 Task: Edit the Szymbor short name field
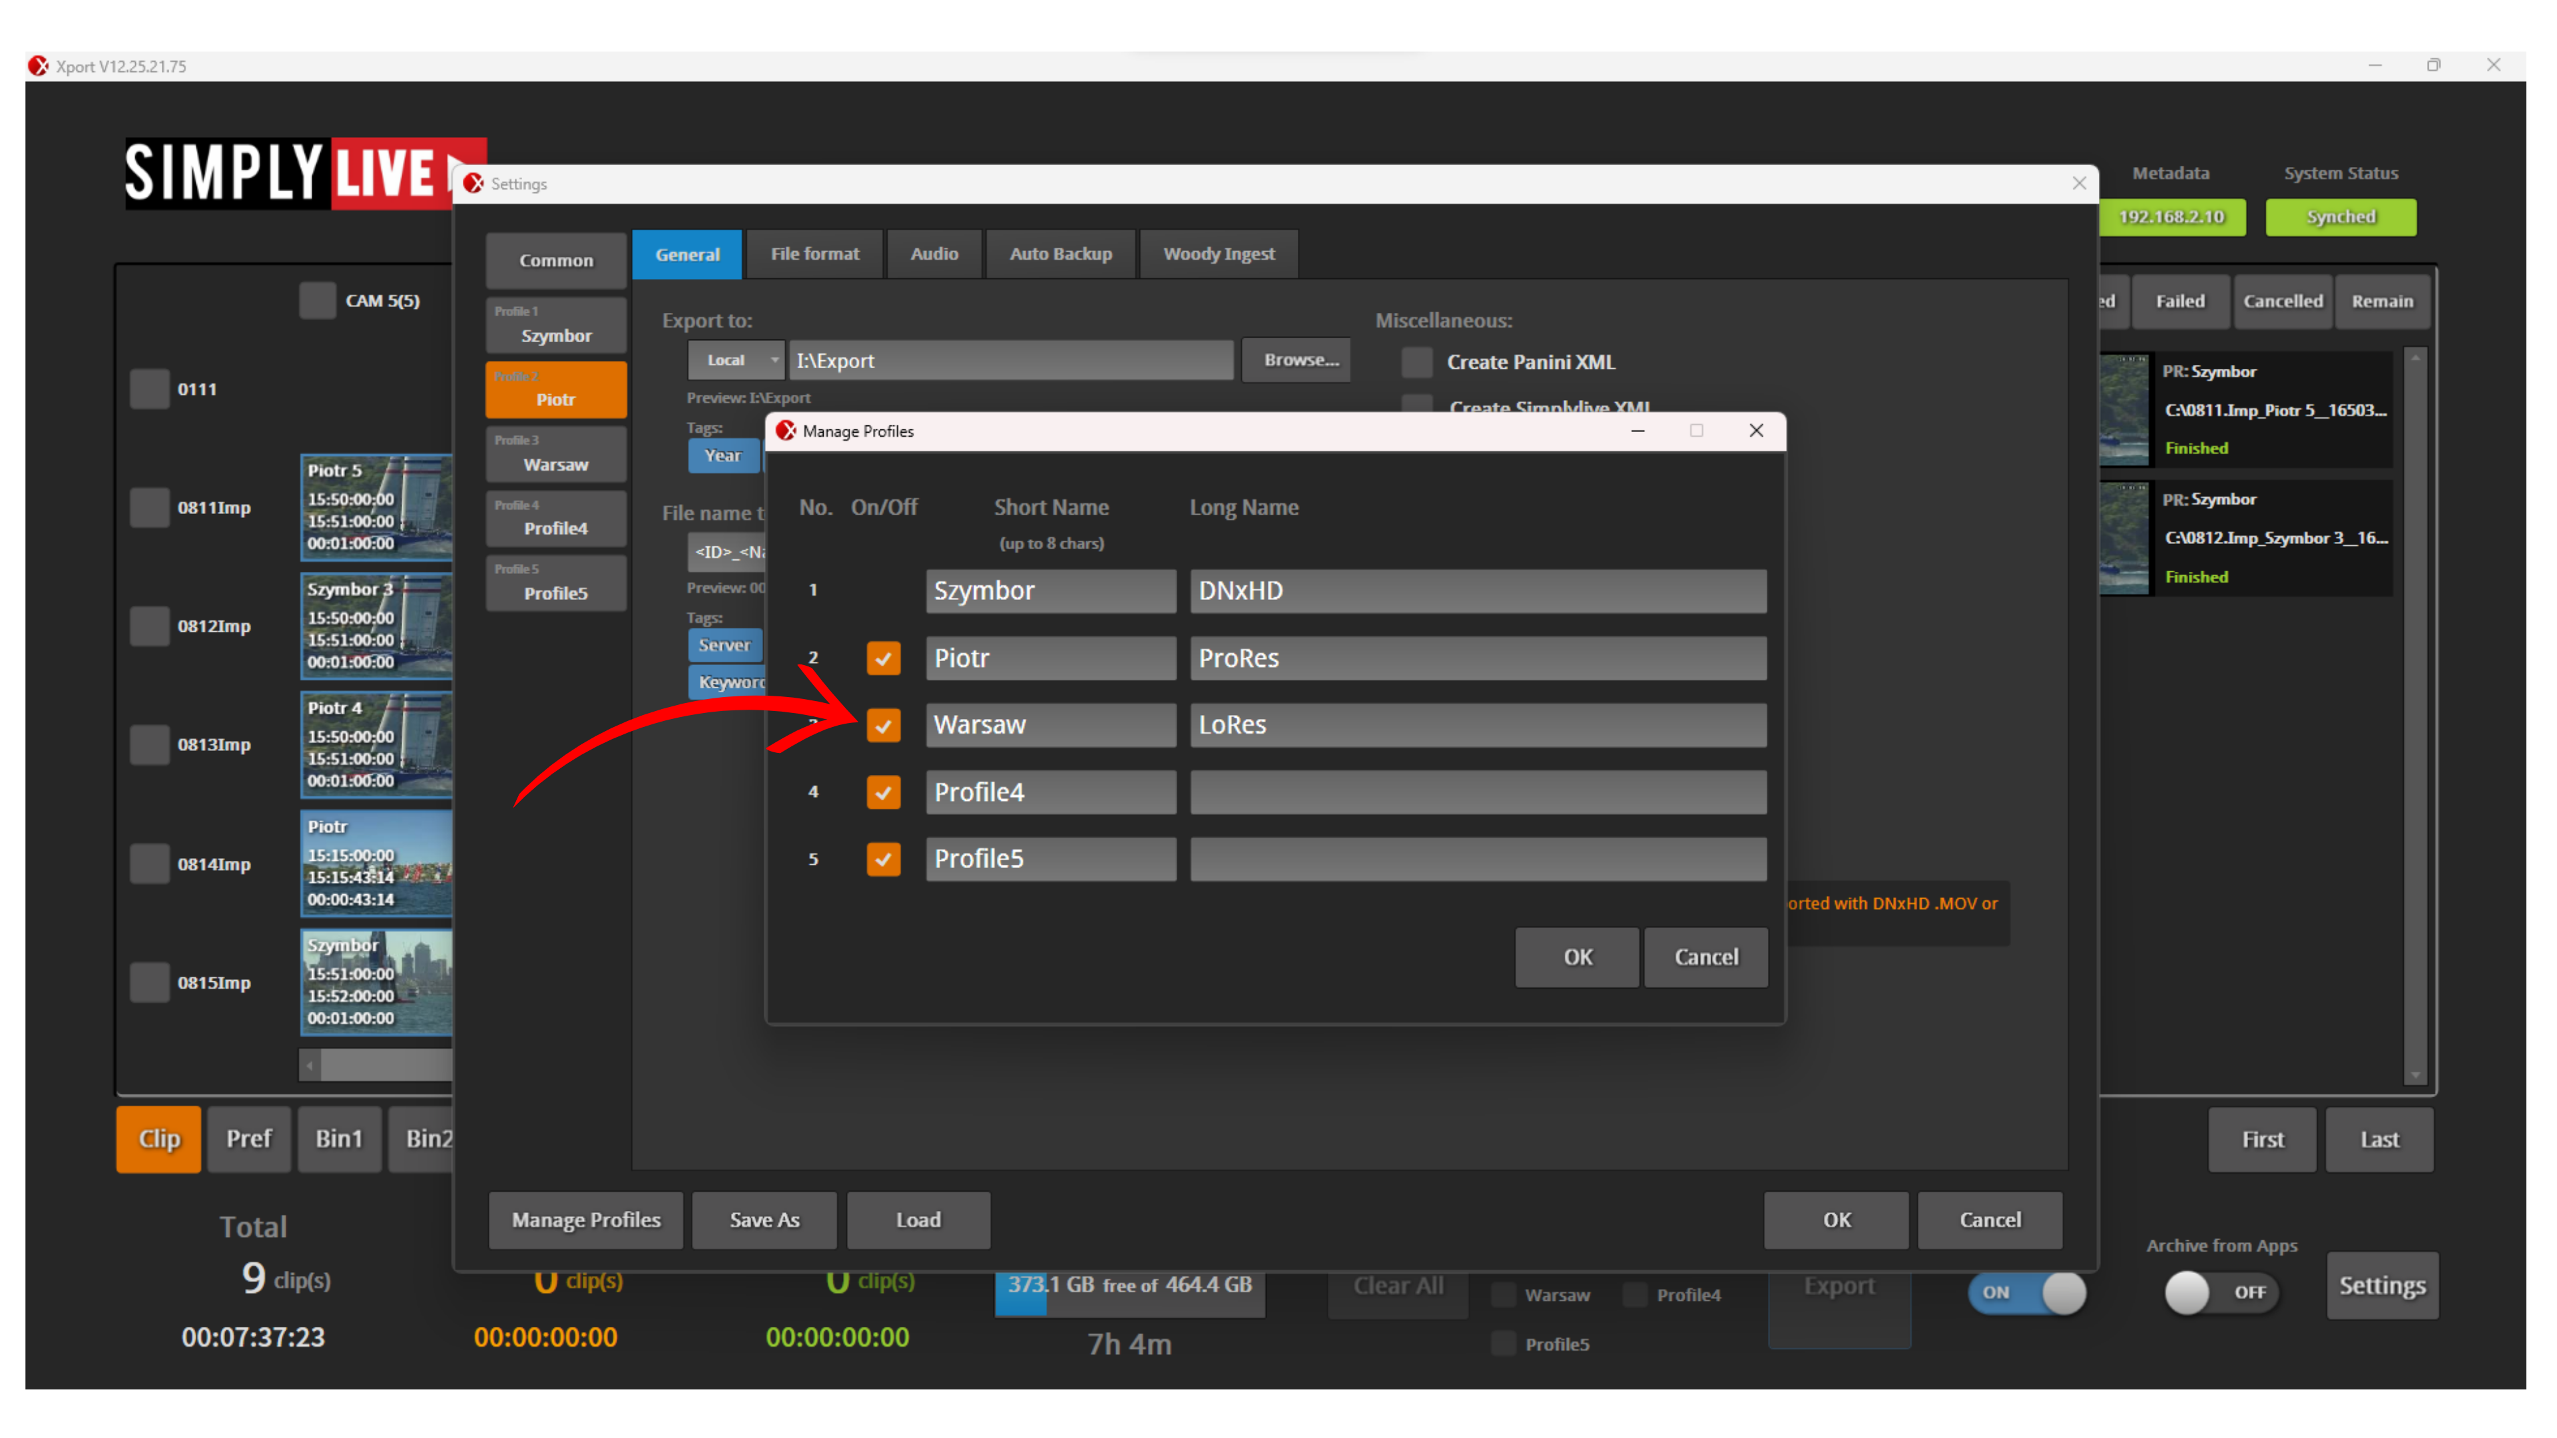click(x=1051, y=591)
